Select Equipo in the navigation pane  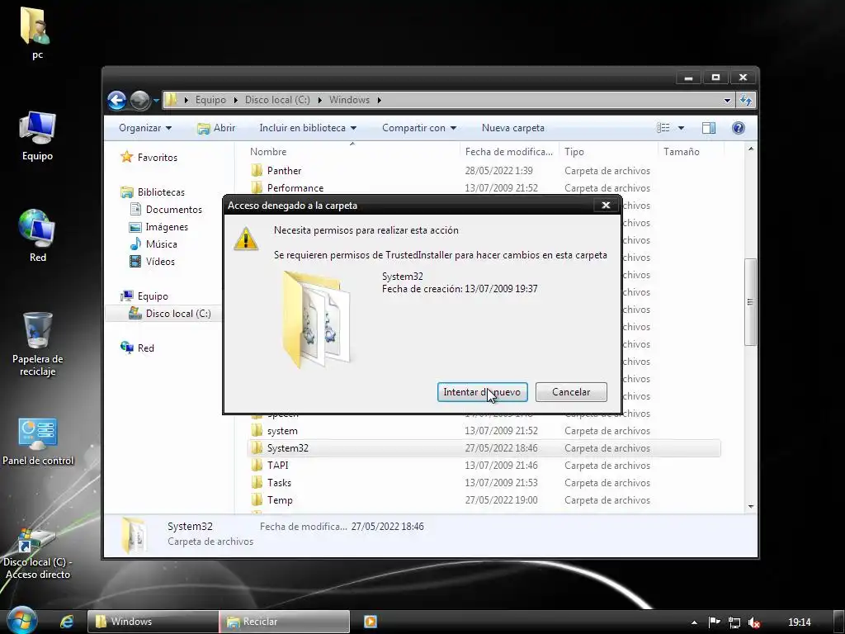(x=145, y=296)
